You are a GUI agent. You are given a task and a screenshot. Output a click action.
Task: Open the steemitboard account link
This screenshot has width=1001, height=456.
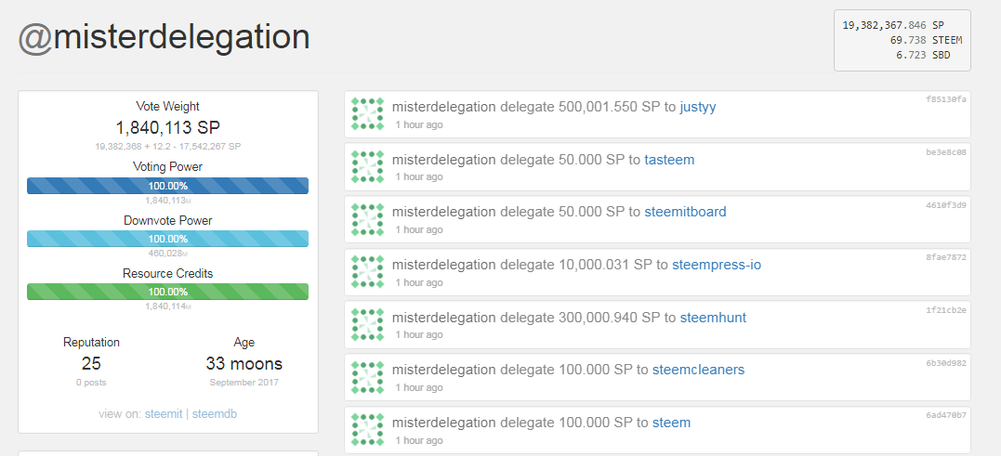tap(685, 212)
